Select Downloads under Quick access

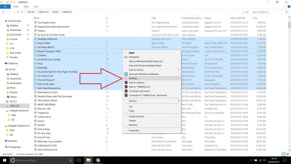[15, 30]
